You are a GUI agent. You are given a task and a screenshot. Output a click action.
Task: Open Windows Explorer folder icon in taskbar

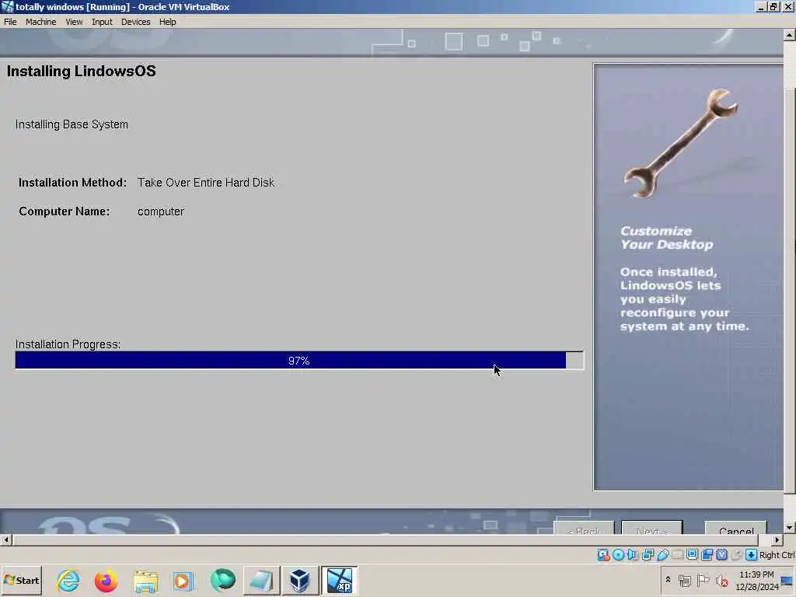tap(145, 581)
